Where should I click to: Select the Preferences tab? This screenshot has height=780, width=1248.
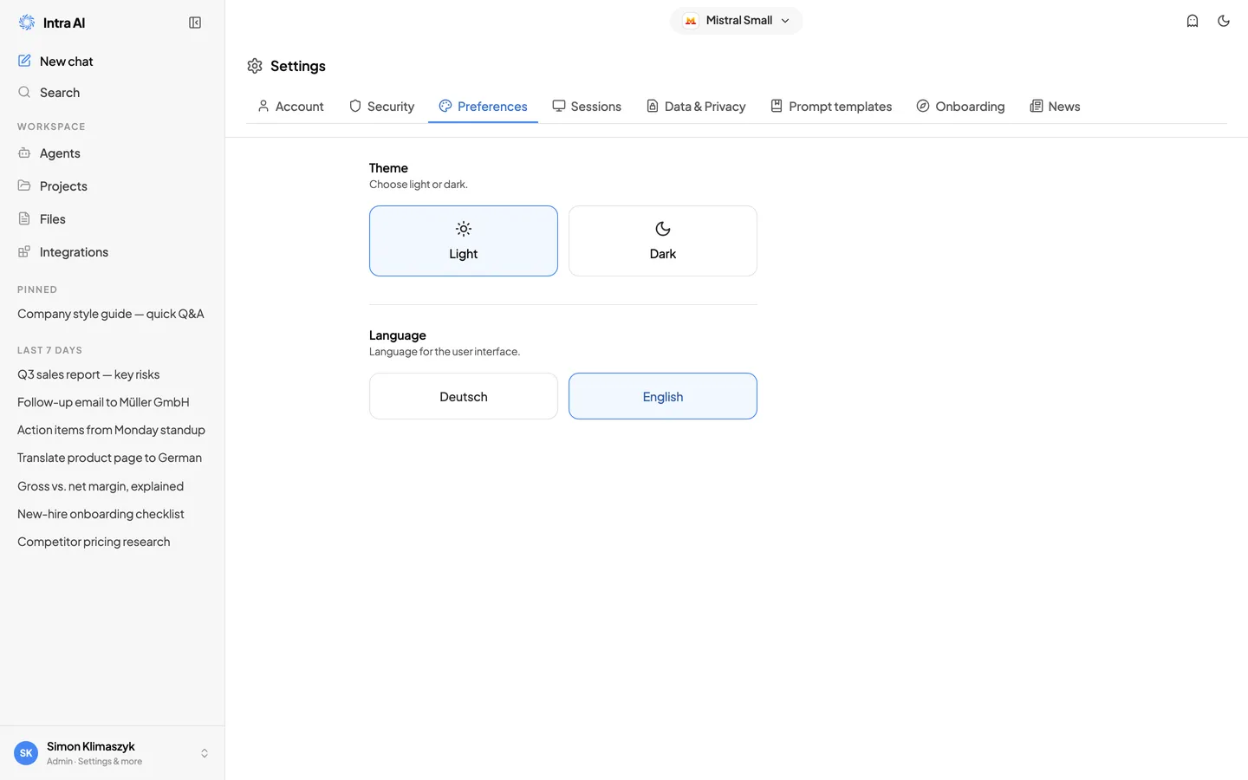tap(483, 106)
